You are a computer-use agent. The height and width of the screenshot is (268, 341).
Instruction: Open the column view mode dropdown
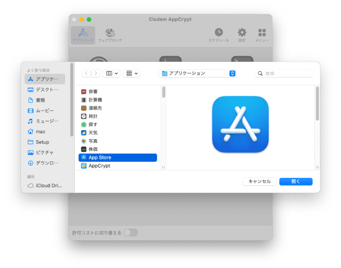point(111,74)
